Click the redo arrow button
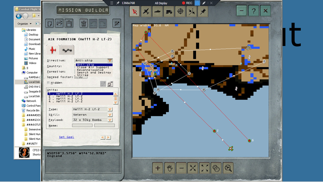 [x=102, y=24]
